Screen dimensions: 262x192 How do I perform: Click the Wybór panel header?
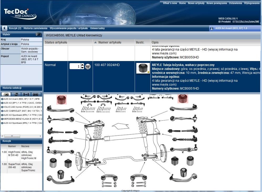(21, 34)
